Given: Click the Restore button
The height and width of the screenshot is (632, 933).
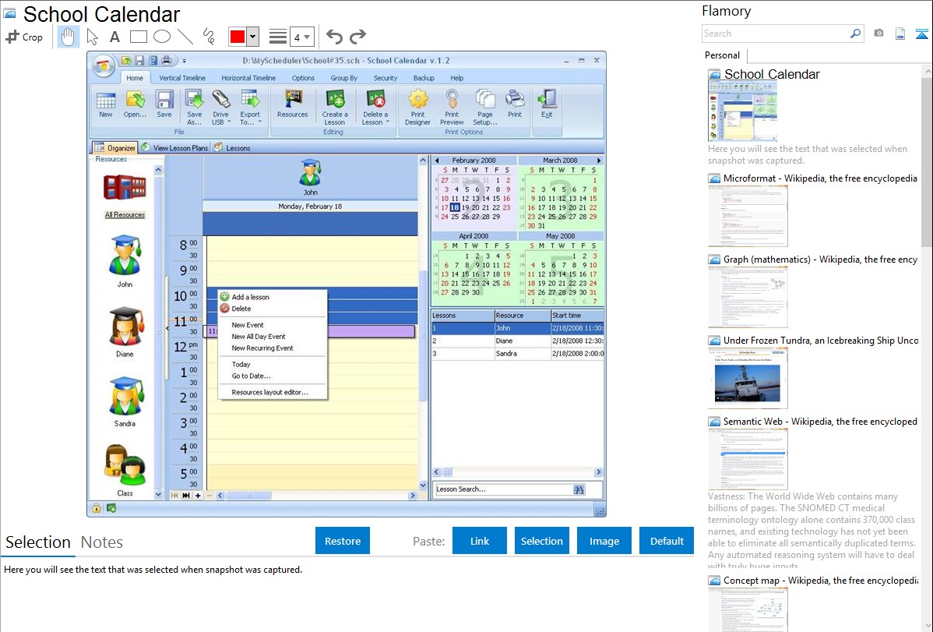Looking at the screenshot, I should 343,541.
